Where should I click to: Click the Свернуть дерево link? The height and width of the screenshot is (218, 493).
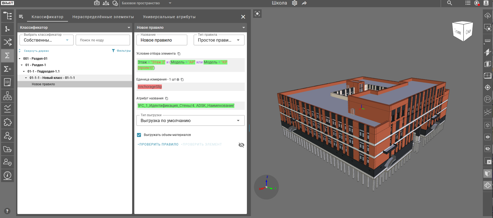tap(36, 51)
